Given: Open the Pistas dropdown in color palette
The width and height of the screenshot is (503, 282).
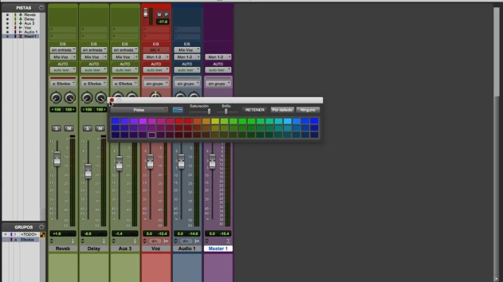Looking at the screenshot, I should point(139,110).
